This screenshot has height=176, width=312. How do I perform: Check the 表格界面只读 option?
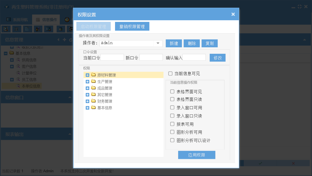tap(172, 99)
